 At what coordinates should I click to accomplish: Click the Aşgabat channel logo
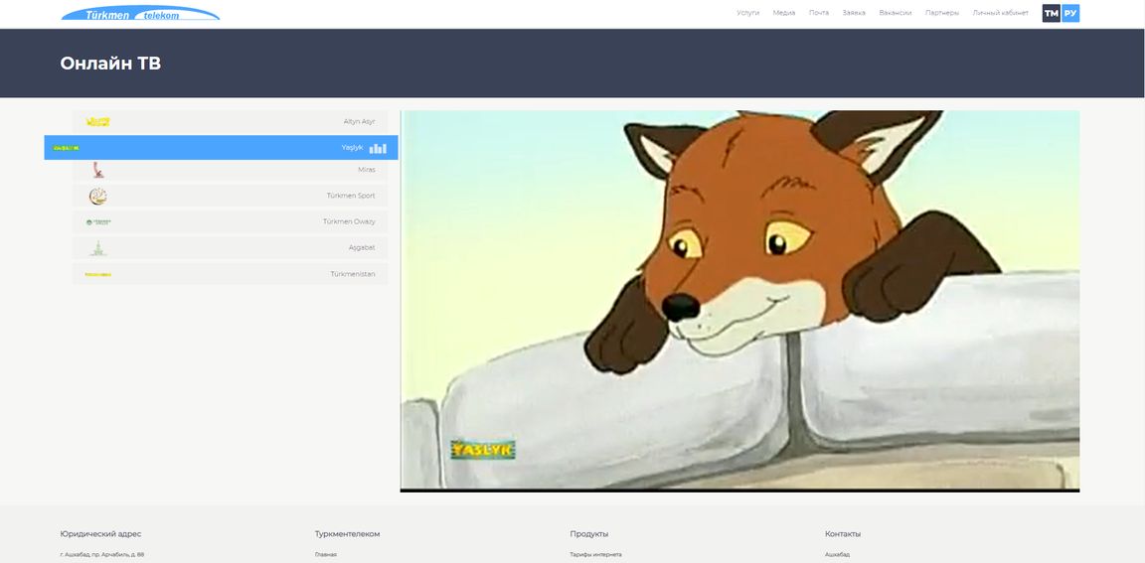click(97, 247)
